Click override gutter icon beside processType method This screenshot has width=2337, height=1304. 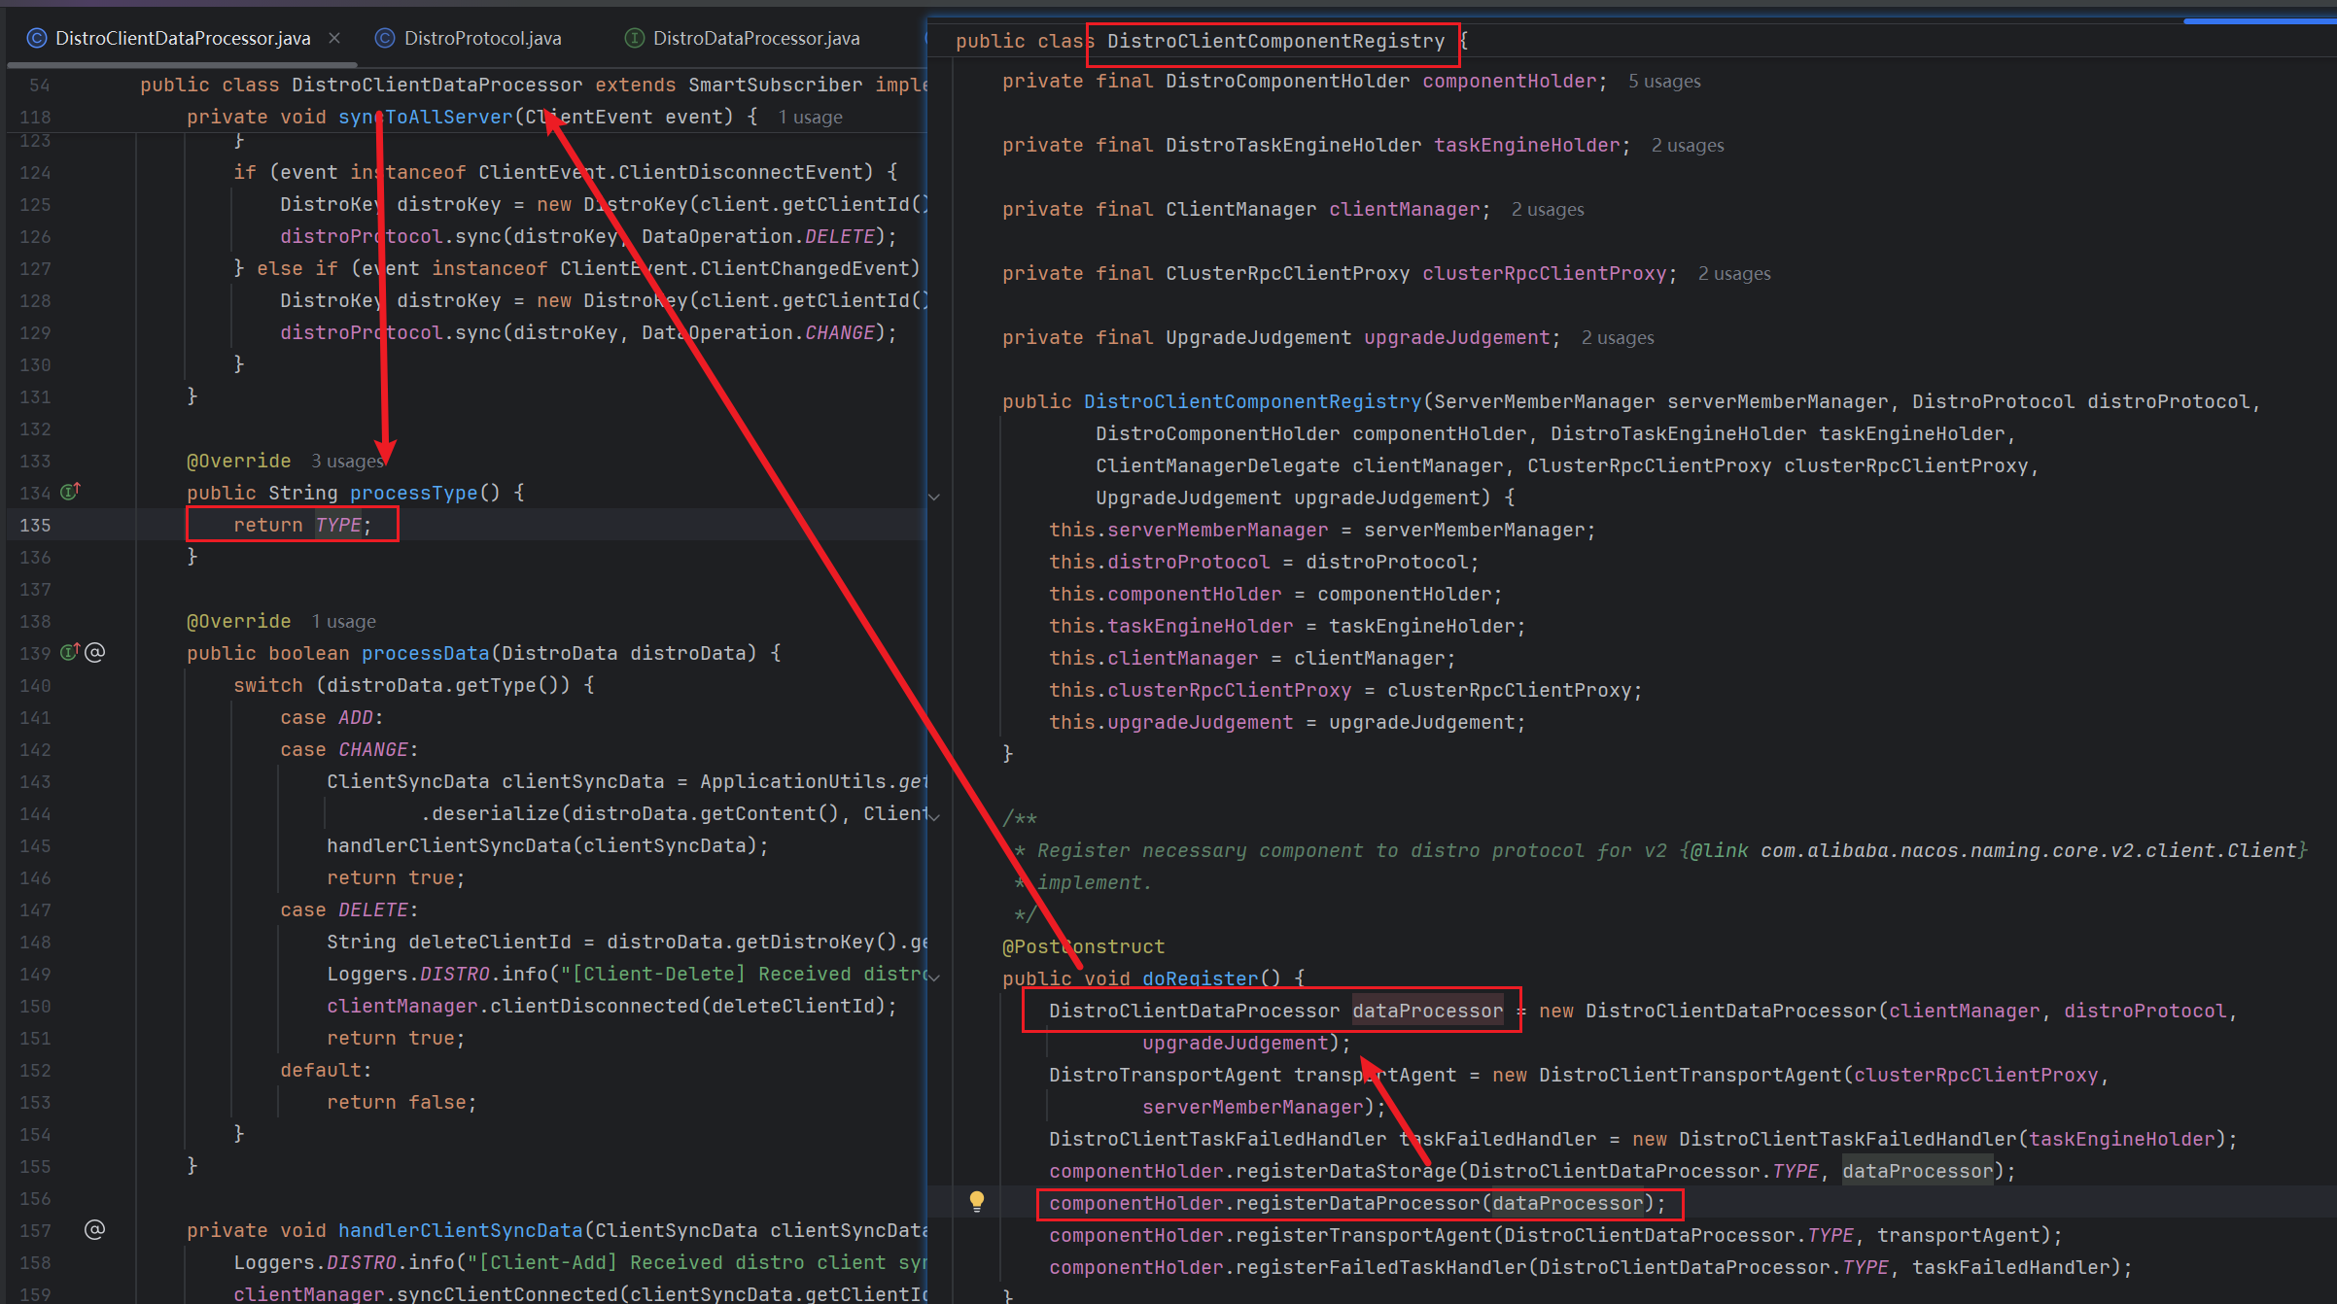tap(71, 492)
